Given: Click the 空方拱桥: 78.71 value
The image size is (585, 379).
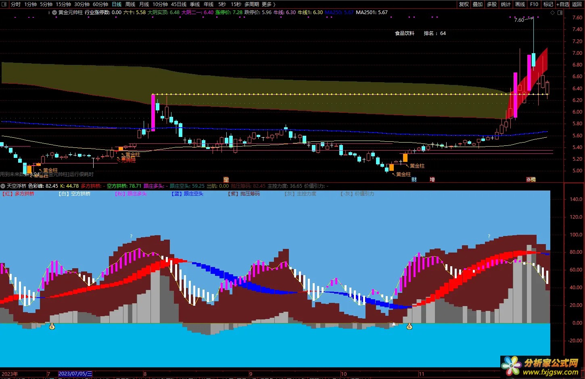Looking at the screenshot, I should 124,186.
